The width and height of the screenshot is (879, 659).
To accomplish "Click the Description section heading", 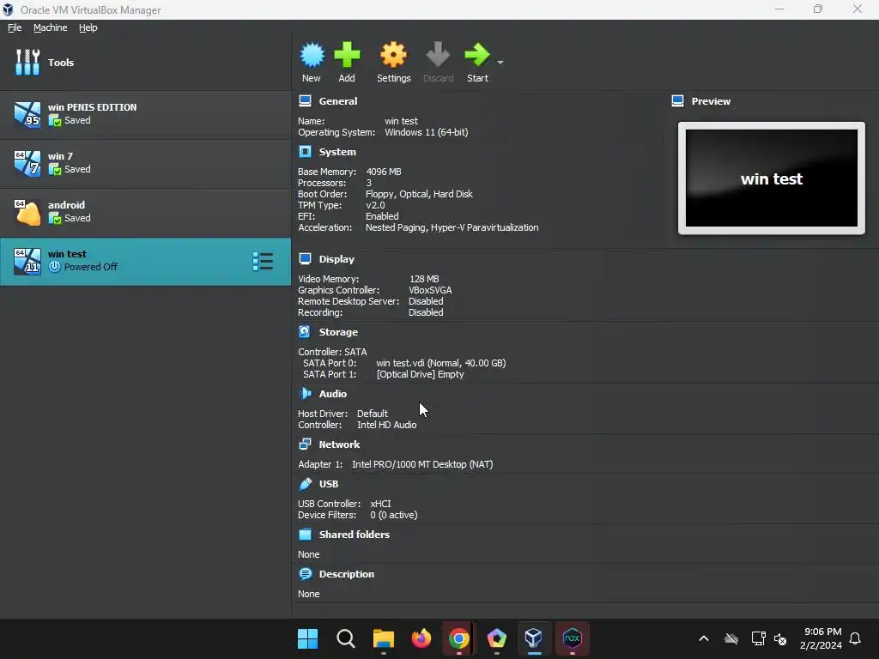I will click(347, 574).
